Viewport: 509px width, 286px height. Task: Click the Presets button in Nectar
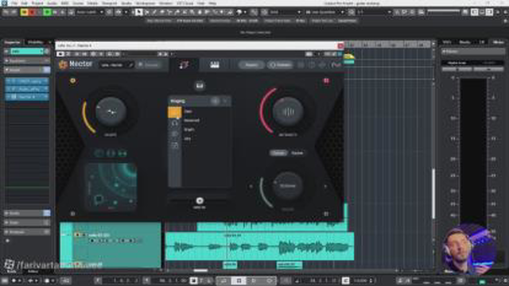pyautogui.click(x=251, y=65)
